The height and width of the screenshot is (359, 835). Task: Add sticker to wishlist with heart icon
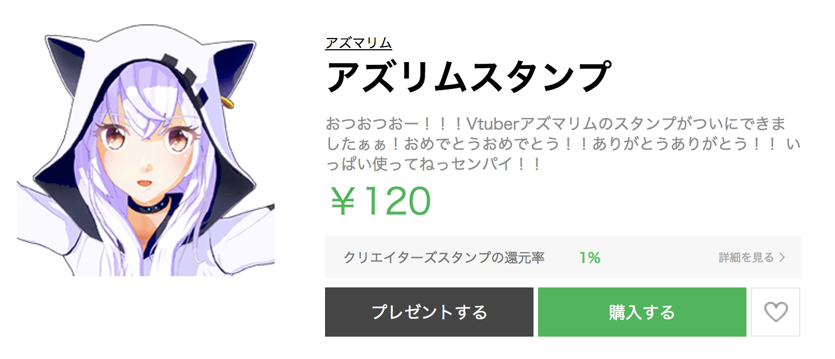776,312
